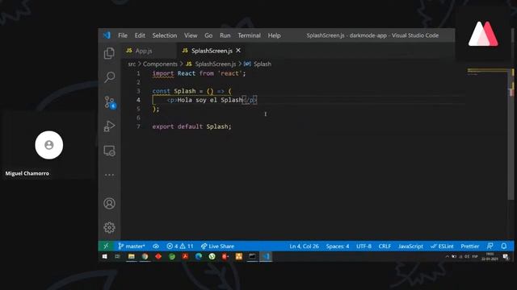Image resolution: width=517 pixels, height=290 pixels.
Task: Open the Manage gear icon
Action: pyautogui.click(x=109, y=227)
